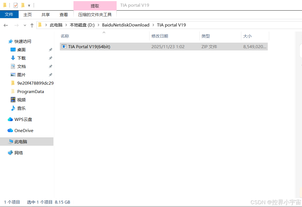
Task: Click the desktop monitor icon
Action: click(x=13, y=50)
